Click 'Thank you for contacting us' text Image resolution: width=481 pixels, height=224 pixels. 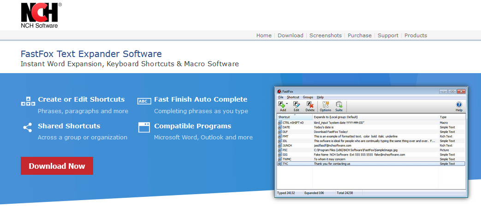pos(332,164)
